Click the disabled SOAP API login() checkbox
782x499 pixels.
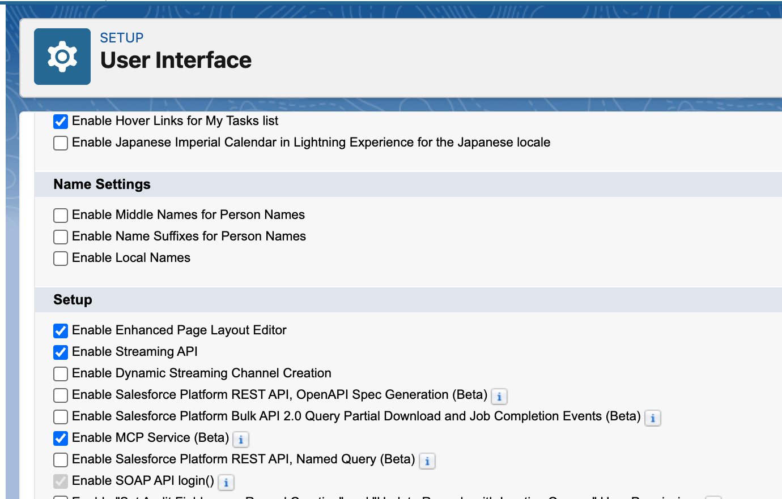click(60, 481)
